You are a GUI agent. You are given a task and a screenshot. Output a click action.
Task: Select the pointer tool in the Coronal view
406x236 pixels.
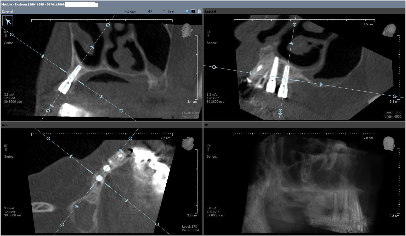8,21
